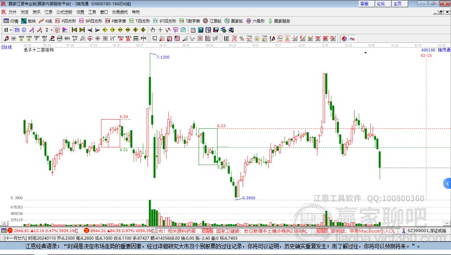
Task: Toggle the yin-yang icon
Action: [x=344, y=39]
